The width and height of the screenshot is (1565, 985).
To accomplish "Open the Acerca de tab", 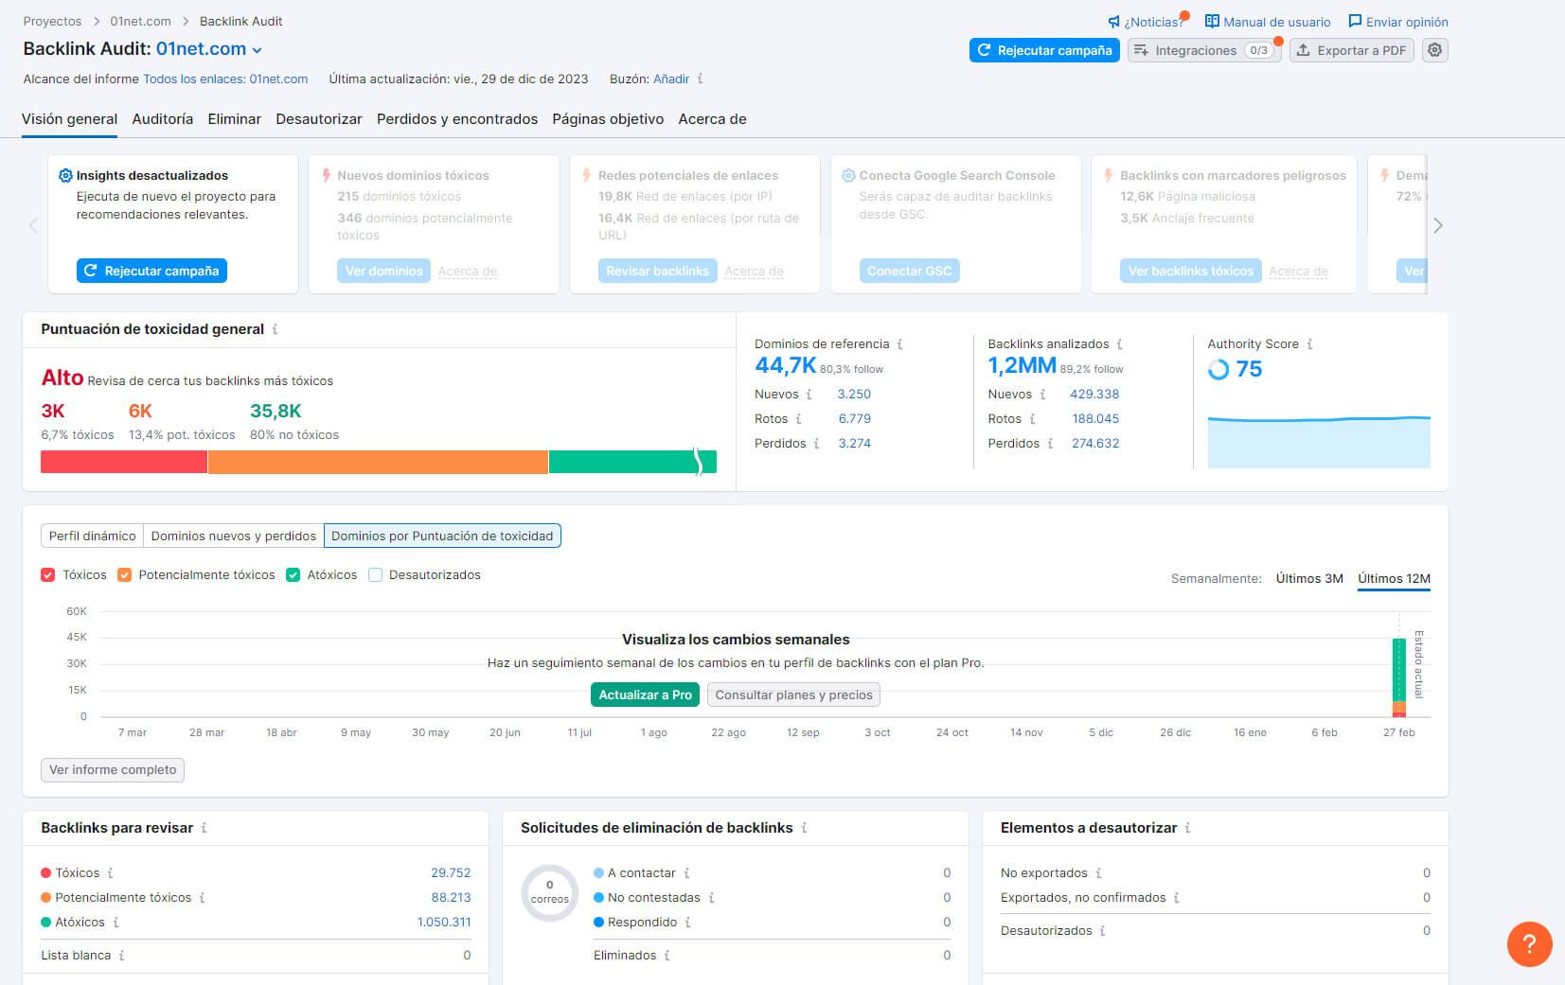I will coord(712,119).
